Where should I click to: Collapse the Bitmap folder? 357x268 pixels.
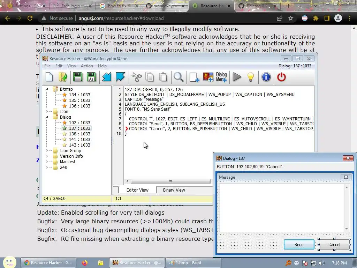(47, 89)
